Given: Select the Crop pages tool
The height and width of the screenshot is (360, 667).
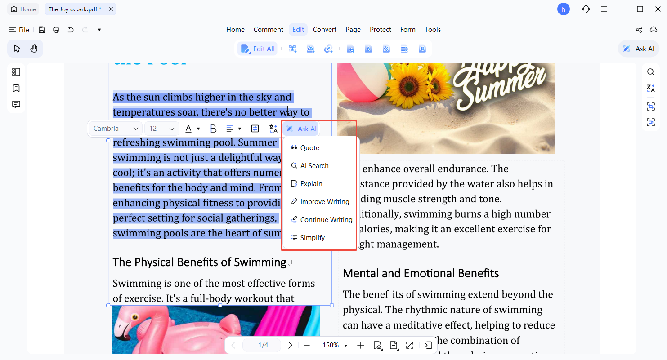Looking at the screenshot, I should 350,49.
